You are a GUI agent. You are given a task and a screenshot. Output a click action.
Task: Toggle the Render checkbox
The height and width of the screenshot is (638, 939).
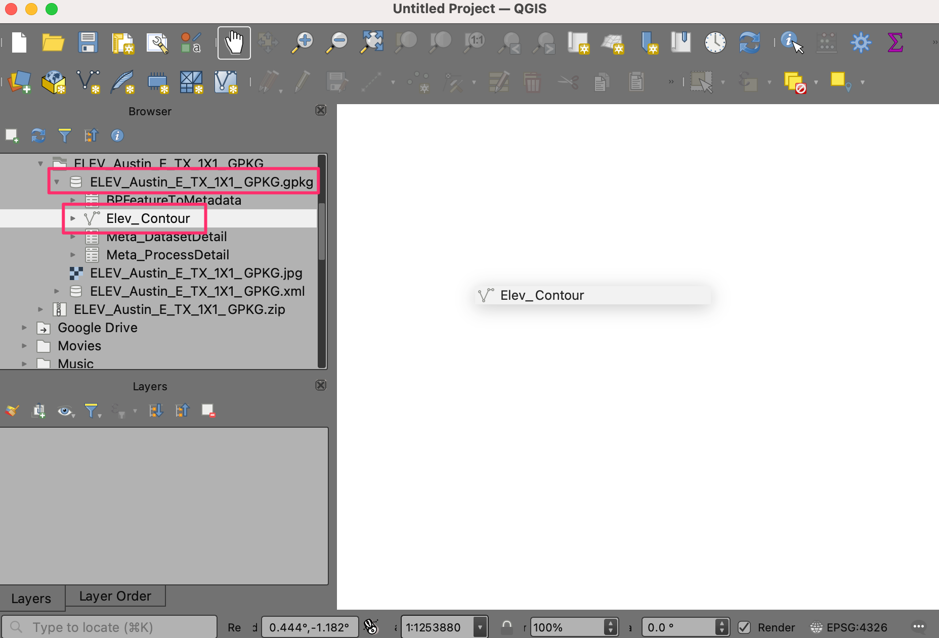(744, 627)
